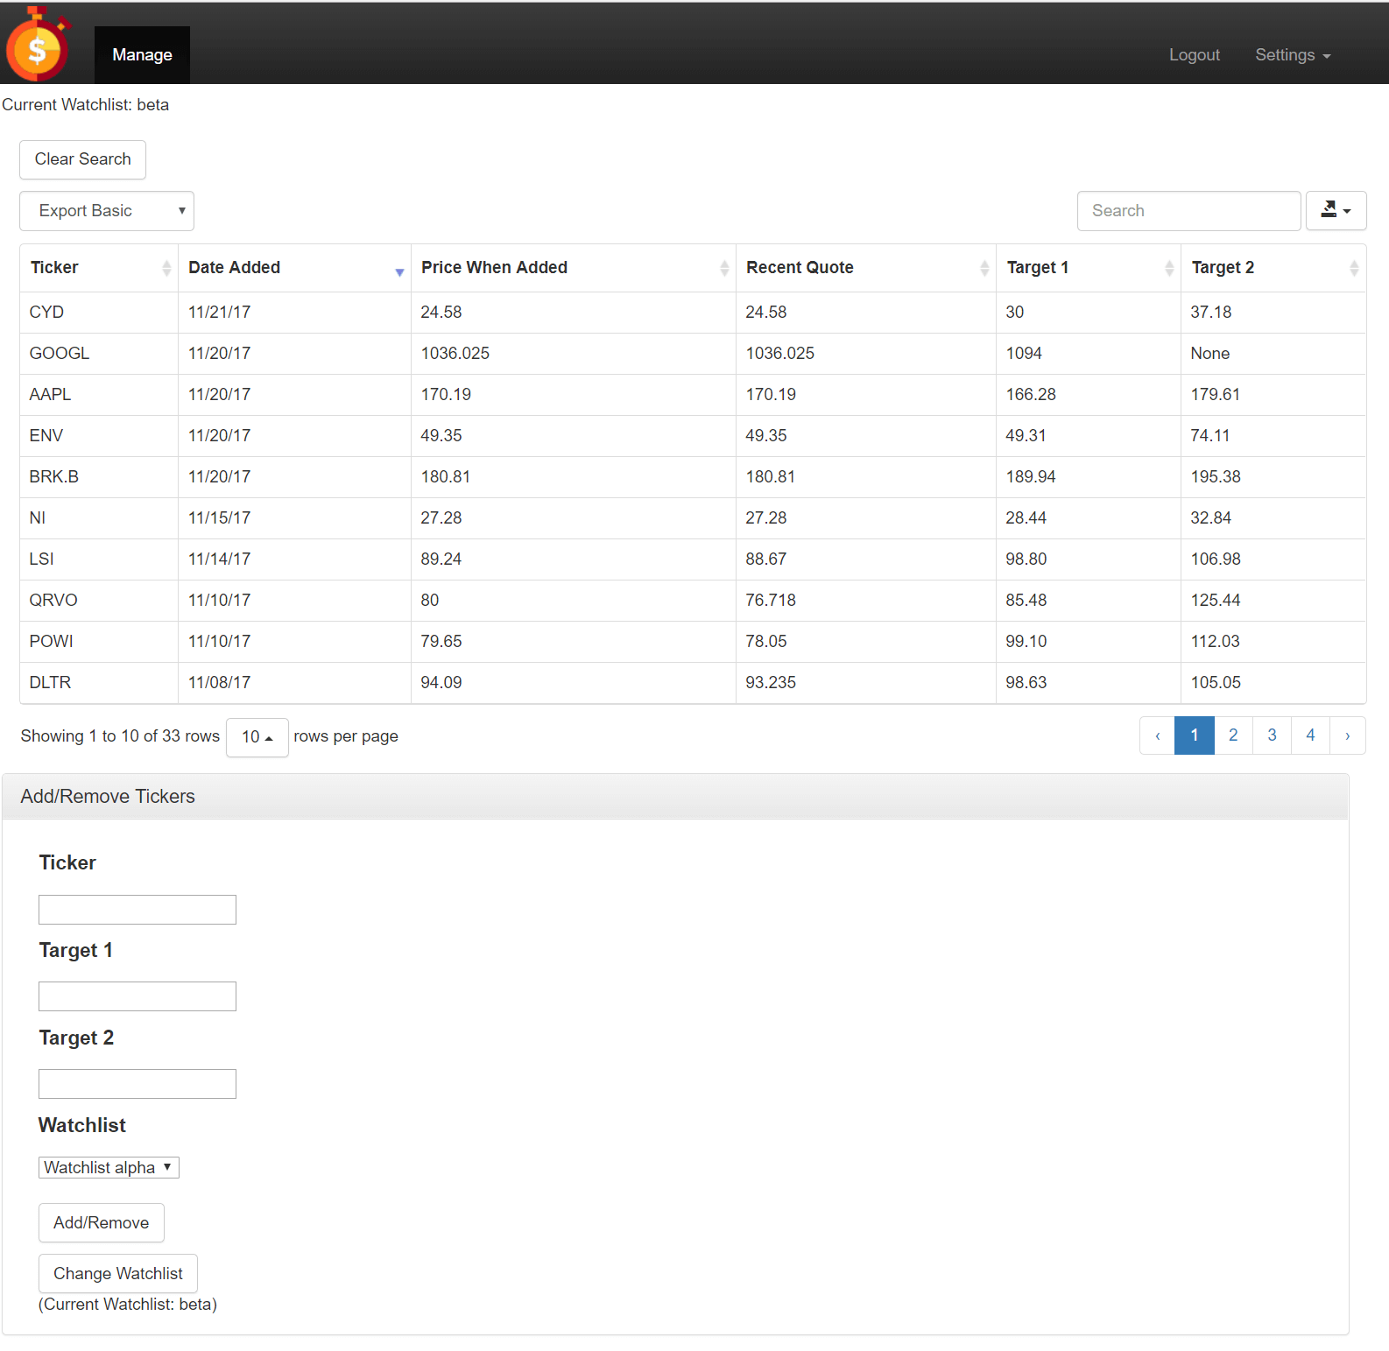
Task: Click the Add/Remove Tickers panel header
Action: click(675, 797)
